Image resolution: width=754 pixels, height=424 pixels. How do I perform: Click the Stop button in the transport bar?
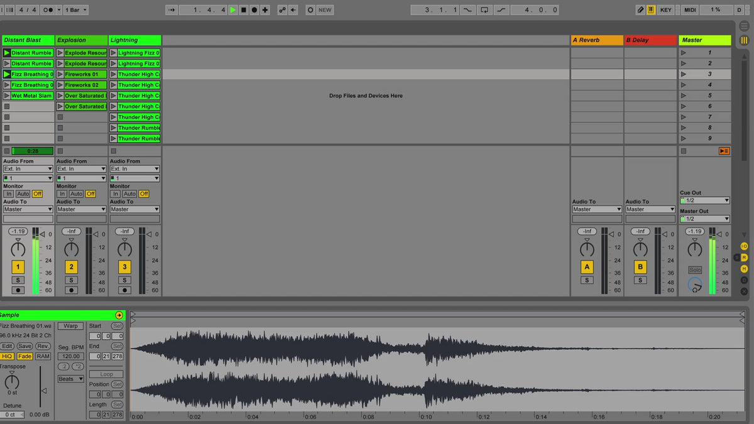244,10
